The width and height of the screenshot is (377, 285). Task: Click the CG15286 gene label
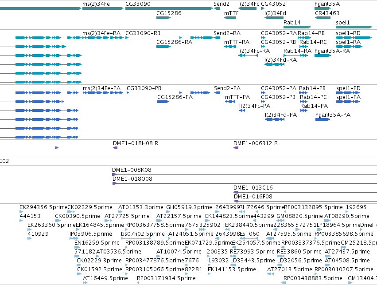[169, 13]
